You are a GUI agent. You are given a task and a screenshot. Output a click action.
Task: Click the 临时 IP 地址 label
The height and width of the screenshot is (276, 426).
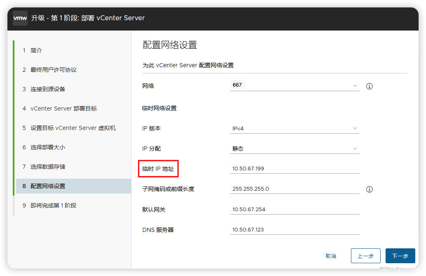[x=158, y=169]
